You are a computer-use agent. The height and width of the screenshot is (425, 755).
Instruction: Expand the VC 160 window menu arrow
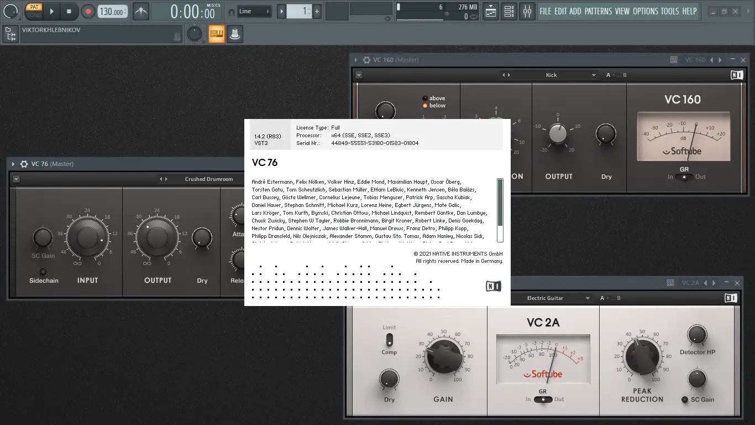[355, 60]
